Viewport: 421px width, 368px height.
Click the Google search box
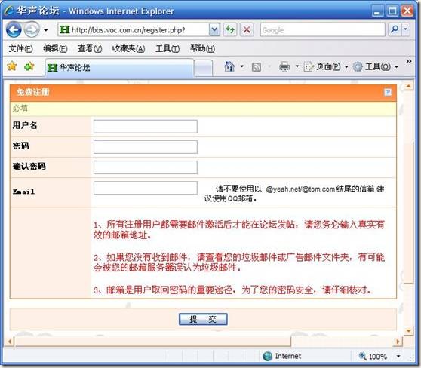click(x=322, y=30)
